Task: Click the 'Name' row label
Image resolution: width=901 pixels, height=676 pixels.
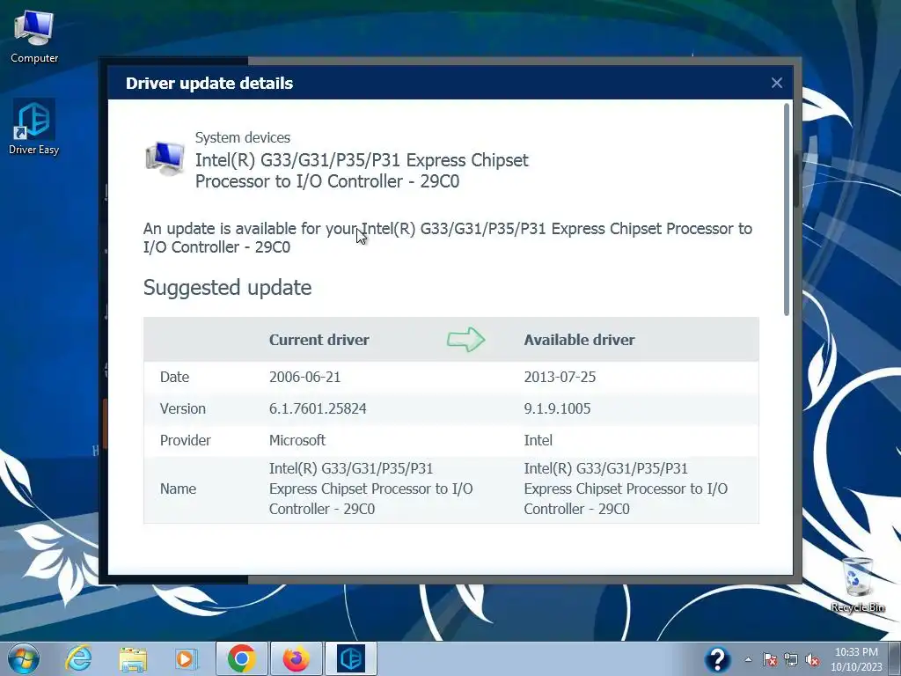Action: [x=178, y=489]
